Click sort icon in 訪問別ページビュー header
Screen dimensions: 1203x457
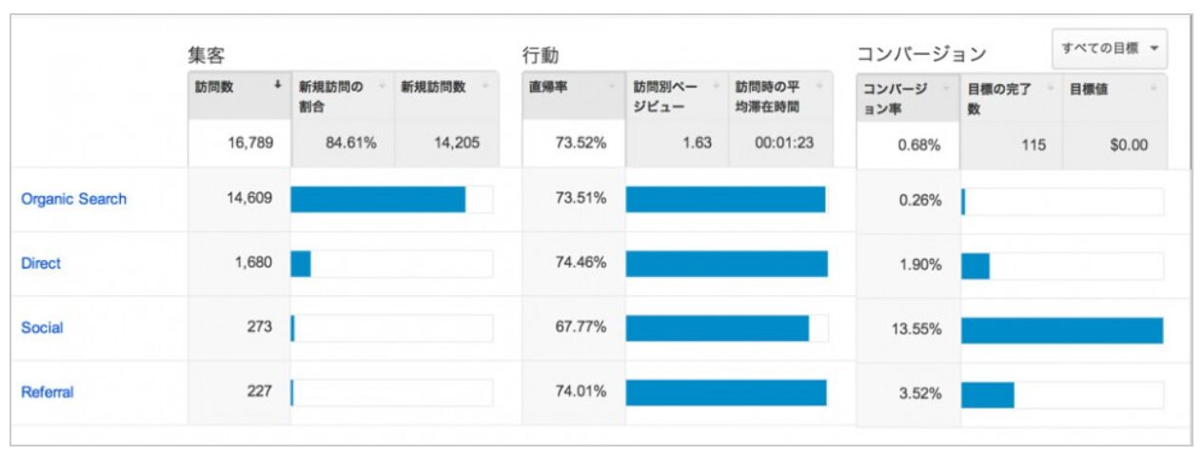coord(714,87)
